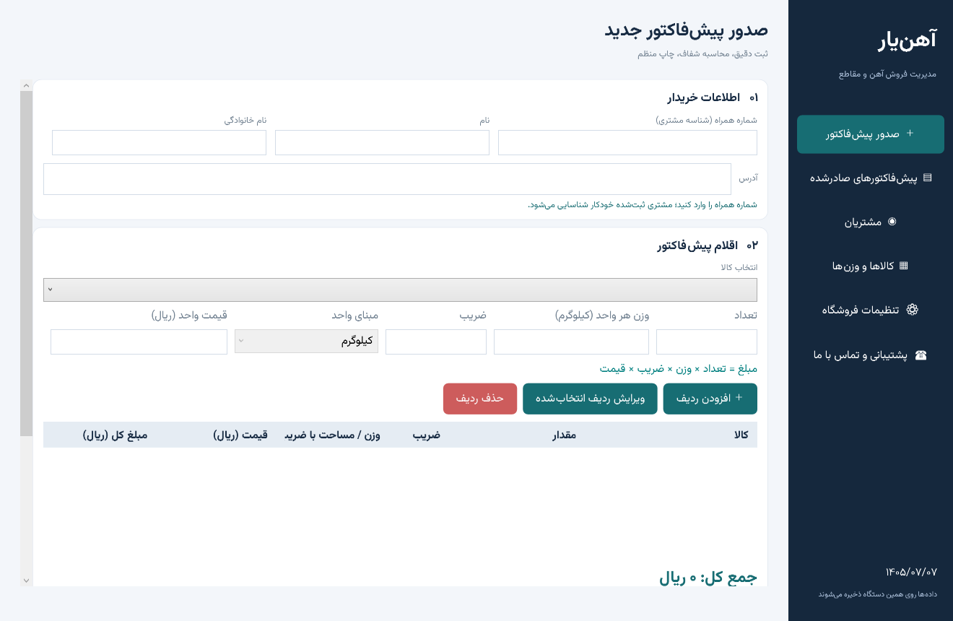Open the مشتریان section
Viewport: 953px width, 621px height.
click(871, 222)
